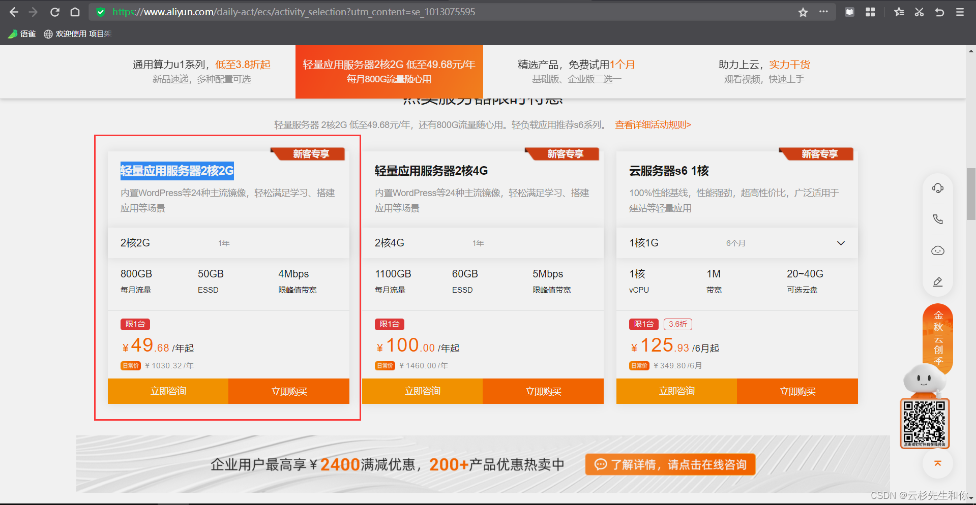Click the scrollbar up arrow
This screenshot has height=505, width=976.
[971, 51]
